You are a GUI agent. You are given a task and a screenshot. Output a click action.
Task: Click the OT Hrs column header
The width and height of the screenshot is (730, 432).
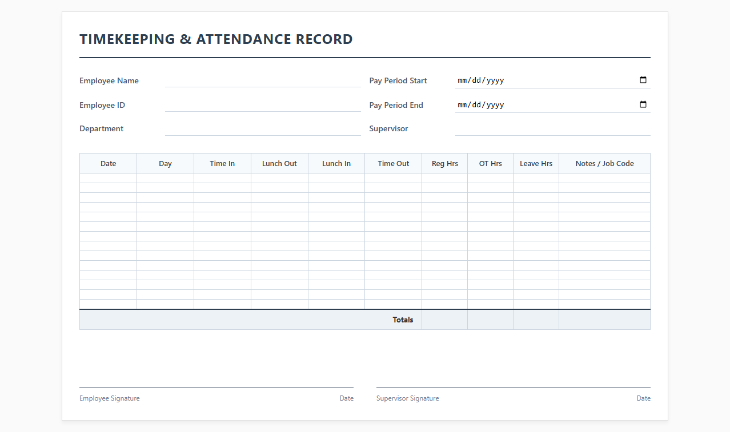point(491,163)
